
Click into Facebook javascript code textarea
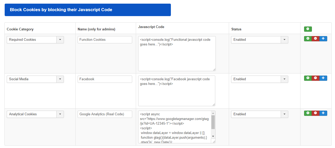pyautogui.click(x=177, y=91)
